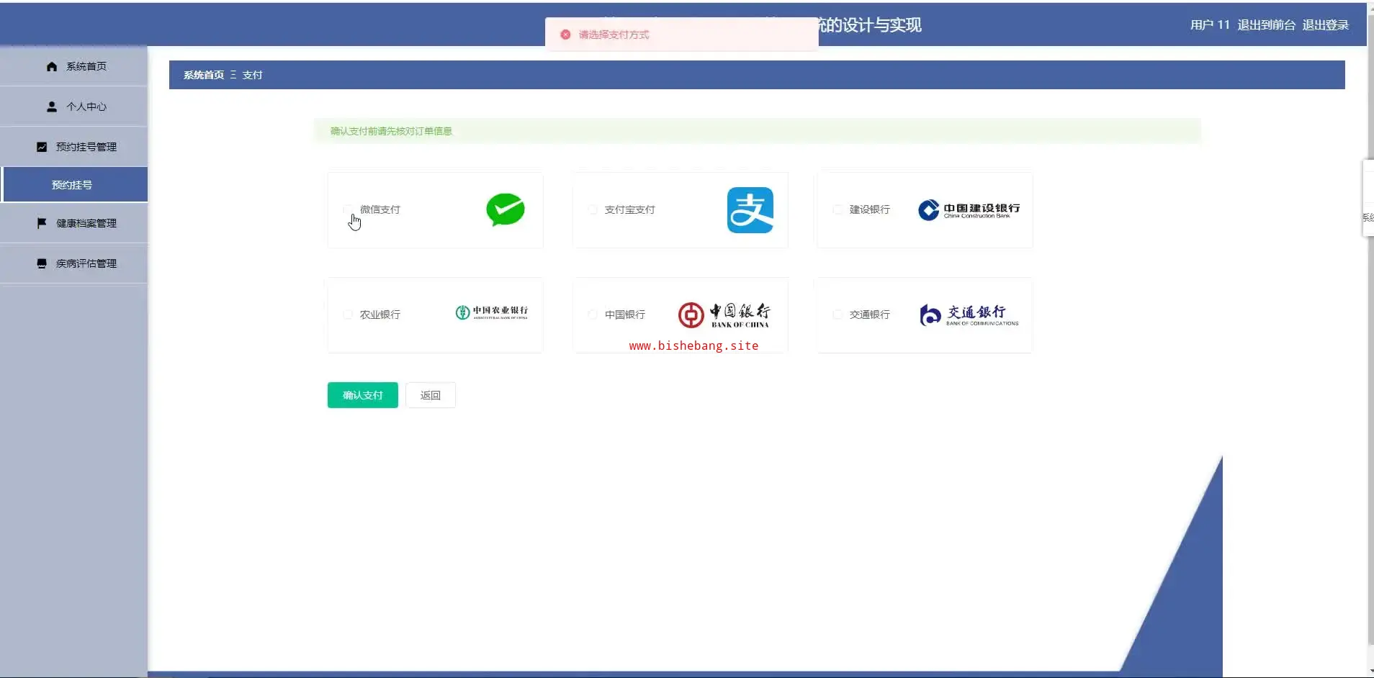Screen dimensions: 1374x678
Task: Click the 确认支付 button
Action: pos(363,395)
